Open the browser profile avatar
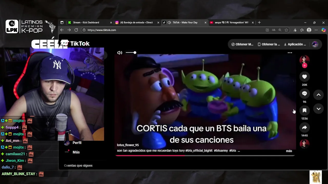Viewport: 328px width, 184px height. 309,30
